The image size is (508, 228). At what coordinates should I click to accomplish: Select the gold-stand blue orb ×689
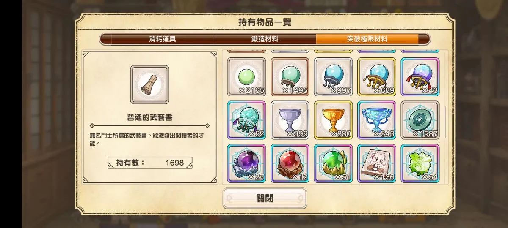pos(377,77)
